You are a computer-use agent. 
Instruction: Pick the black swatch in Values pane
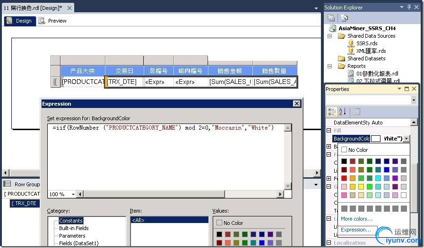pyautogui.click(x=219, y=234)
